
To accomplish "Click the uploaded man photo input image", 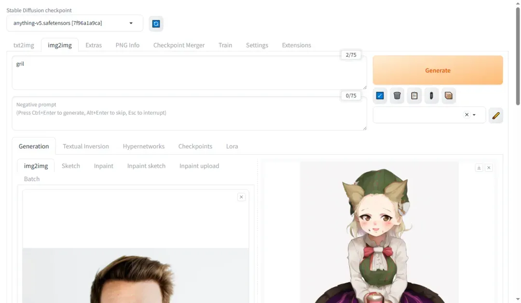I will (x=136, y=275).
